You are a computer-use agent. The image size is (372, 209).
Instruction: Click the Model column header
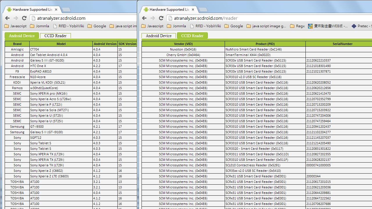coord(61,44)
